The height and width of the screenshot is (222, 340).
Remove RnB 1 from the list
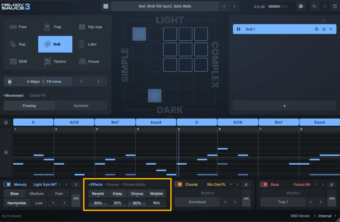click(331, 29)
